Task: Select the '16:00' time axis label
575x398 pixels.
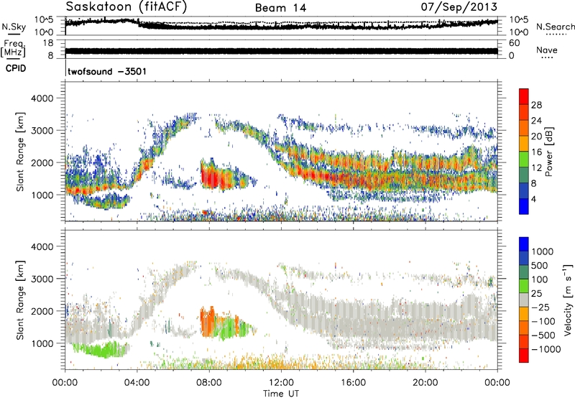Action: click(x=353, y=382)
